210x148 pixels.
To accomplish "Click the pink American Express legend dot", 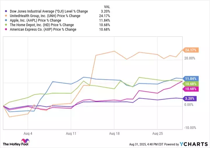I will (x=6, y=29).
